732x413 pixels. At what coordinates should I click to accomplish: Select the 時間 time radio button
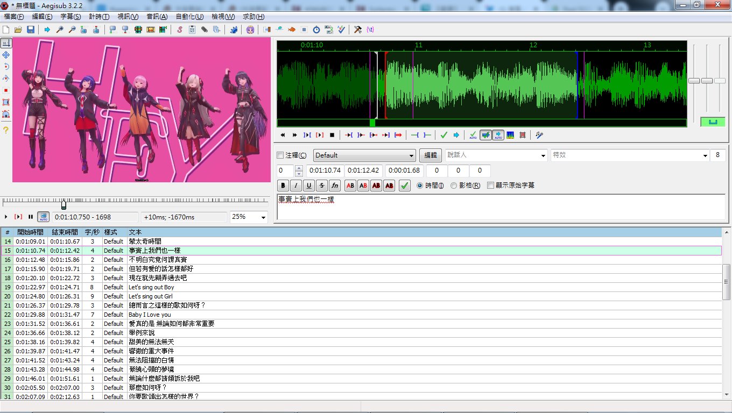(x=420, y=186)
